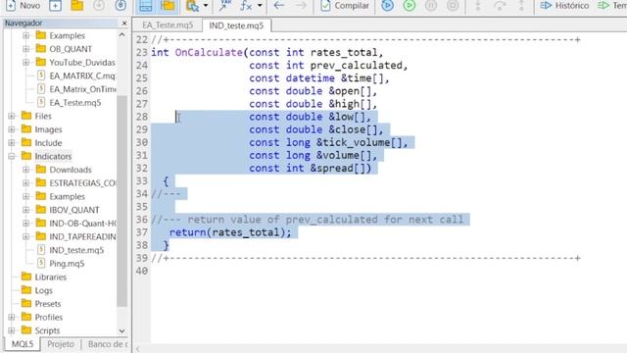Select the Ping.mq5 file
Viewport: 627px width, 353px height.
coord(67,264)
